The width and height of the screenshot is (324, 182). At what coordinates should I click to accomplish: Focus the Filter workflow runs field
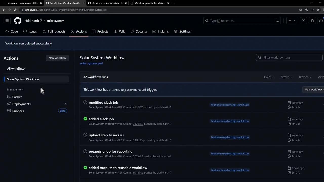(289, 57)
